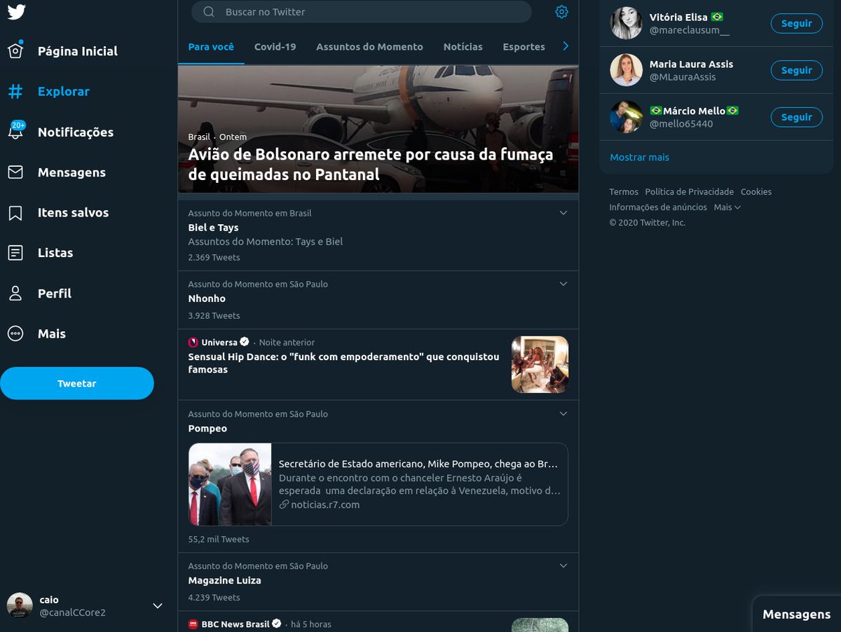
Task: Switch to the Esportes tab
Action: click(524, 46)
